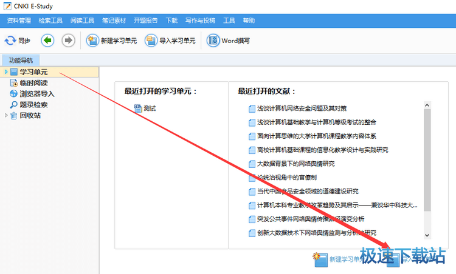Select 浏览器导入 in the navigation tree
The height and width of the screenshot is (274, 456).
click(36, 93)
